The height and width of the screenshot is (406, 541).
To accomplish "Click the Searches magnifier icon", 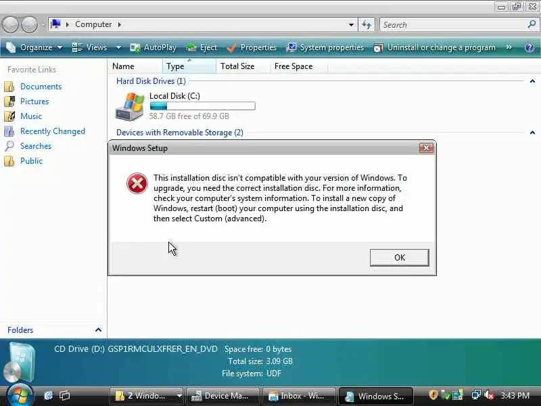I will (9, 146).
